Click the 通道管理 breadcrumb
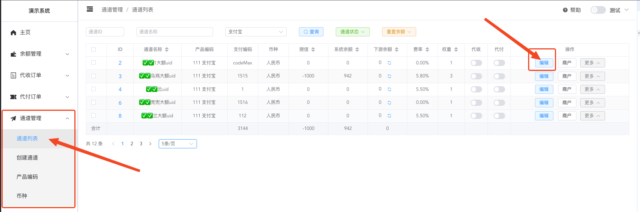Image resolution: width=640 pixels, height=212 pixels. [x=112, y=10]
